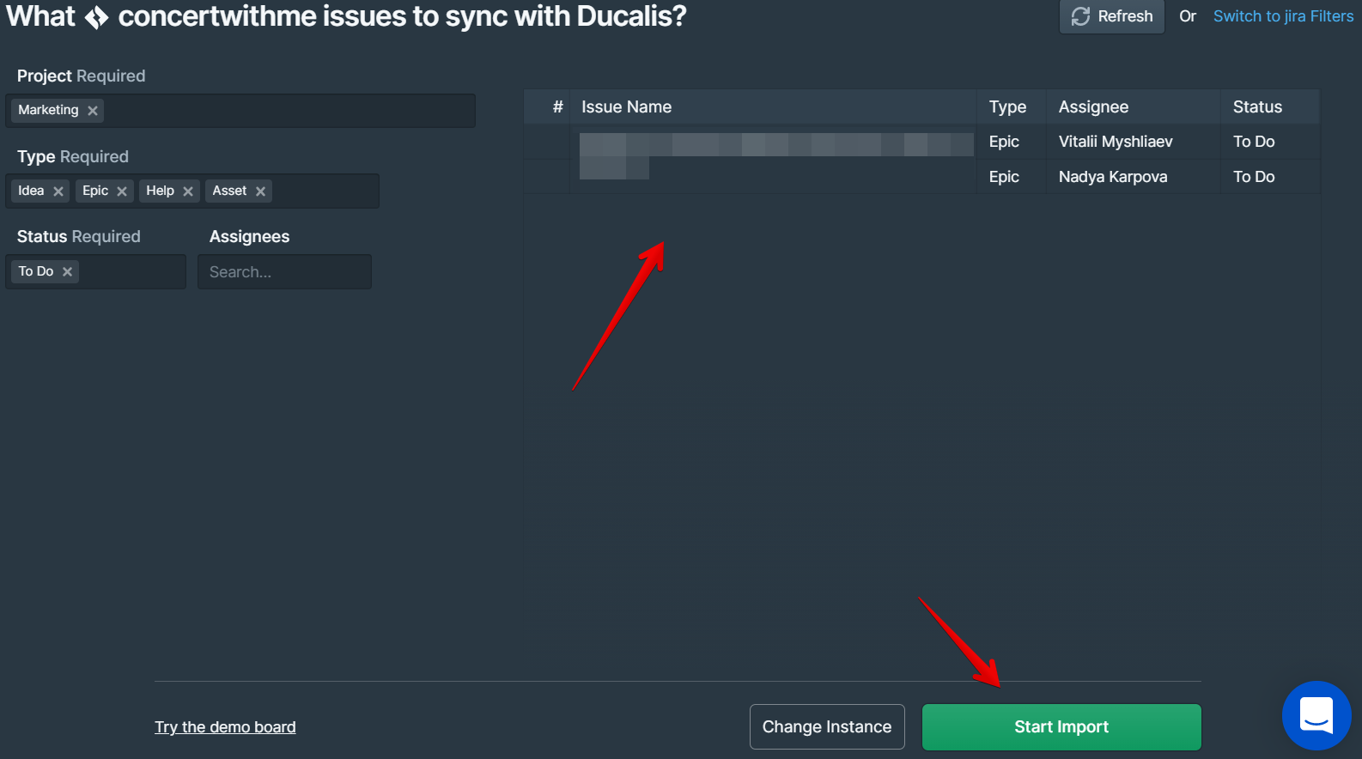Click the Refresh icon
Image resolution: width=1362 pixels, height=759 pixels.
pos(1079,15)
